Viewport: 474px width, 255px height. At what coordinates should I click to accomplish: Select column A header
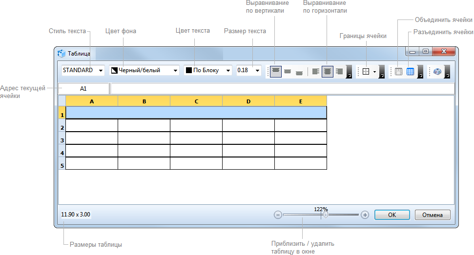point(92,101)
